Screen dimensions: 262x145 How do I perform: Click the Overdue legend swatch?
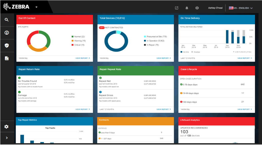pos(192,52)
